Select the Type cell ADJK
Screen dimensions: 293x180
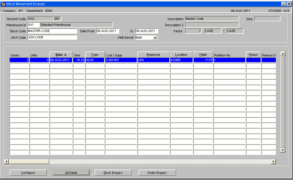point(95,60)
